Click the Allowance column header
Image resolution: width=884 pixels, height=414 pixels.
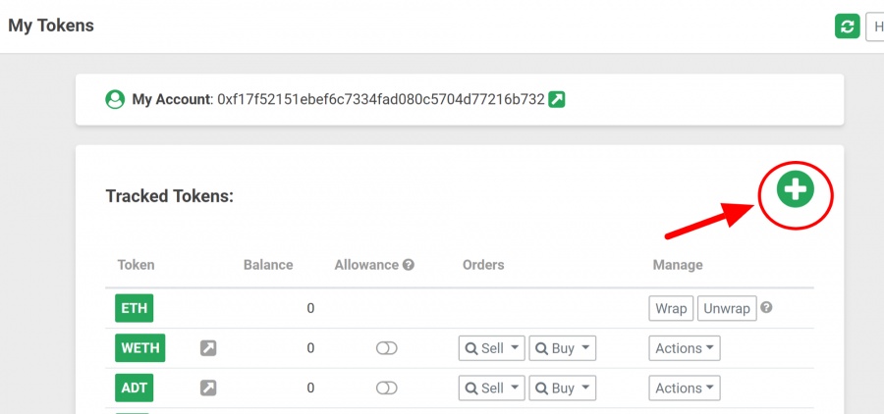pyautogui.click(x=366, y=265)
